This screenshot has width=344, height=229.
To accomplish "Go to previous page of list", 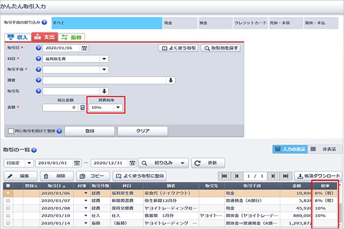I will [237, 176].
